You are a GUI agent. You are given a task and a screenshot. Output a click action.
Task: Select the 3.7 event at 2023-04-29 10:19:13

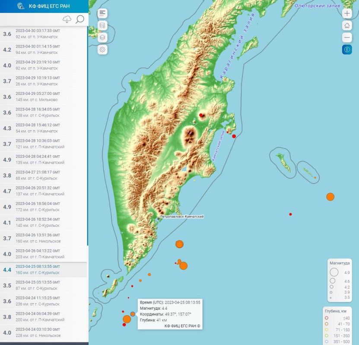44,81
